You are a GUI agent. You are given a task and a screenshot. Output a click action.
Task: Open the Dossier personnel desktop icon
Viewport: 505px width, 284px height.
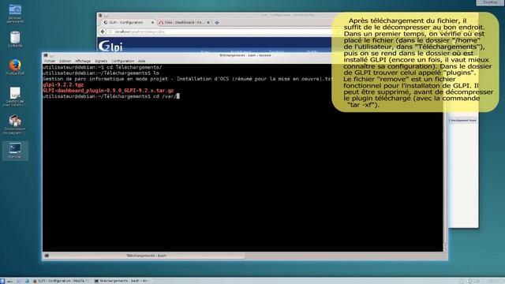tap(15, 13)
